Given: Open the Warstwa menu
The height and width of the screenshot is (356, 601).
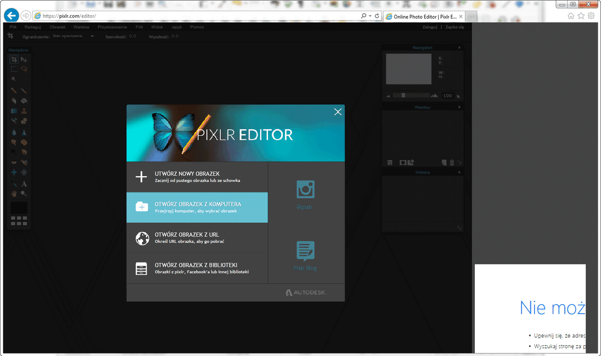Looking at the screenshot, I should tap(81, 27).
